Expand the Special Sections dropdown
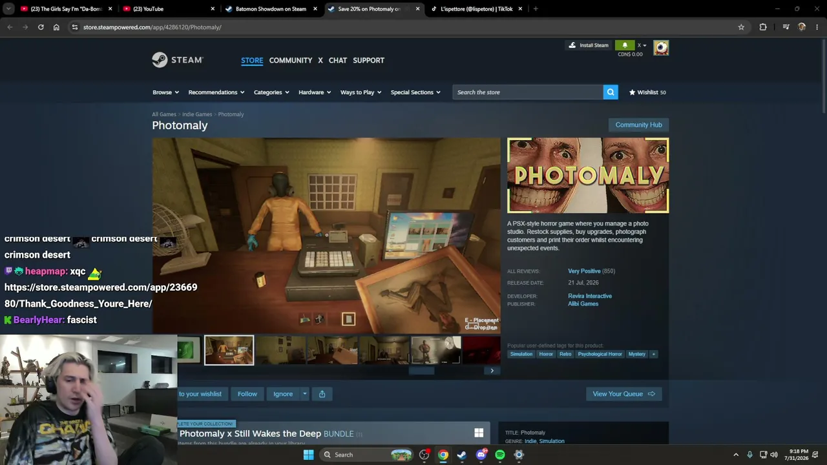Viewport: 827px width, 465px height. (x=415, y=92)
